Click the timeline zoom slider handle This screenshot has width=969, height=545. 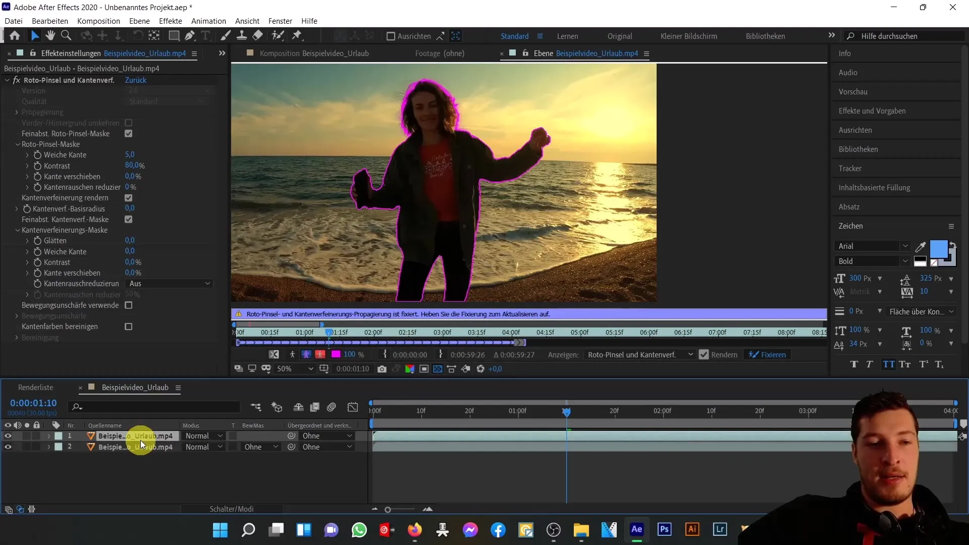tap(388, 510)
